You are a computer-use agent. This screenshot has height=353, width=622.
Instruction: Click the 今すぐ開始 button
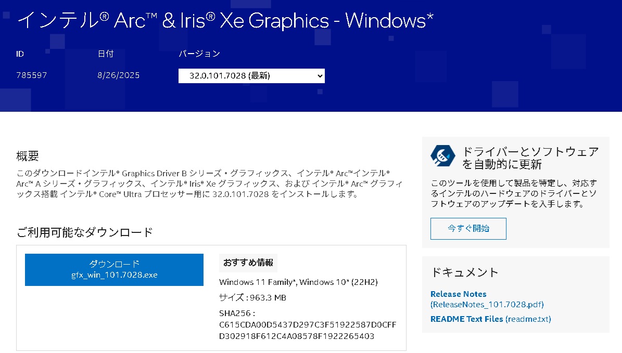coord(467,228)
